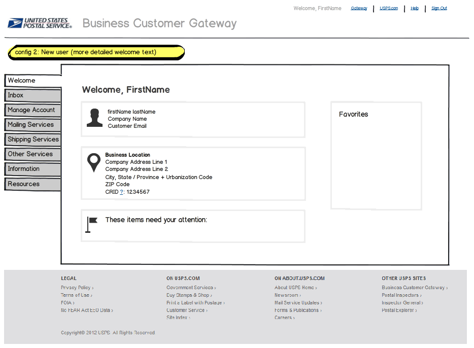Image resolution: width=474 pixels, height=348 pixels.
Task: Select the Welcome tab
Action: pos(33,81)
